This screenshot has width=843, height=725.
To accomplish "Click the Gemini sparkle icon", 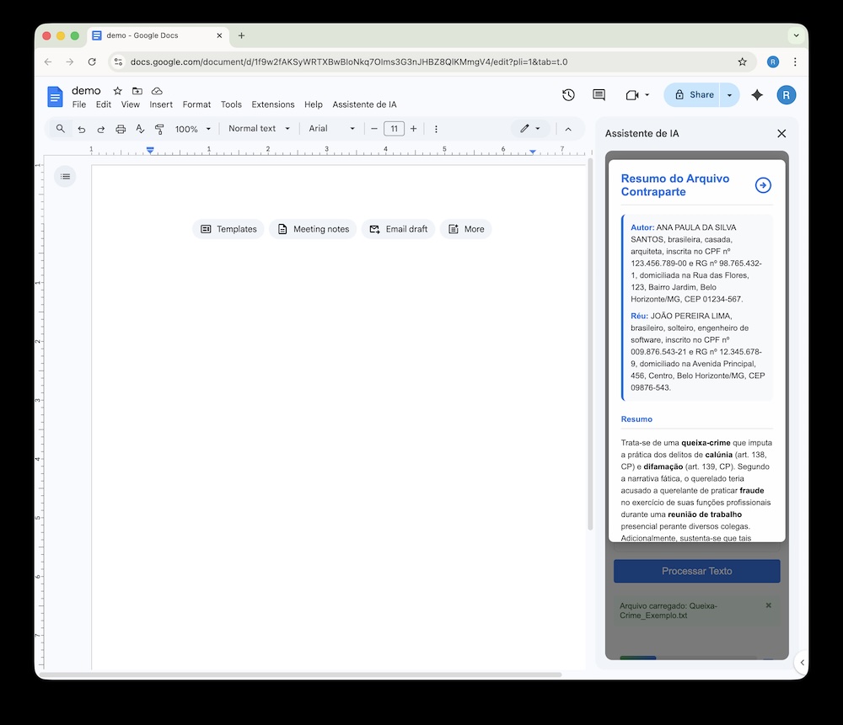I will (x=756, y=95).
